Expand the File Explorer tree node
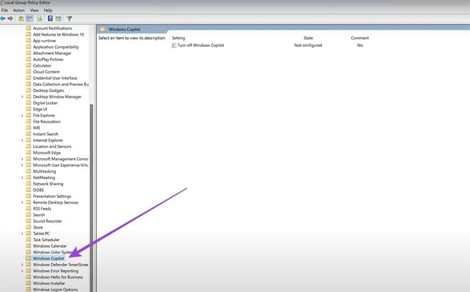The image size is (470, 292). pos(22,116)
